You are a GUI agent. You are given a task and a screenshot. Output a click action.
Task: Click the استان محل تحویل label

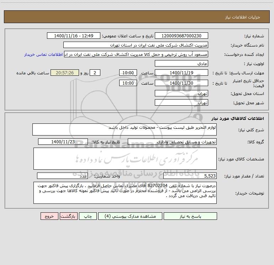247,94
